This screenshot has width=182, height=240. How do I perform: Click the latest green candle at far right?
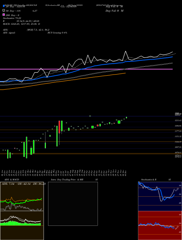(x=127, y=117)
